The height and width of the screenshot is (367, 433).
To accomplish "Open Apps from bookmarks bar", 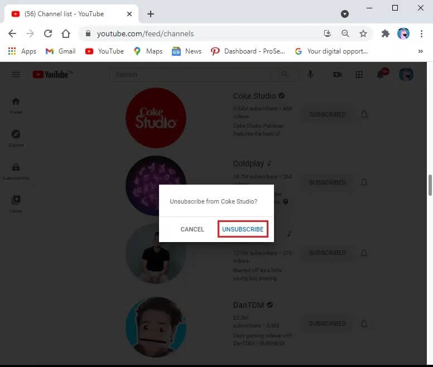I will [x=22, y=51].
